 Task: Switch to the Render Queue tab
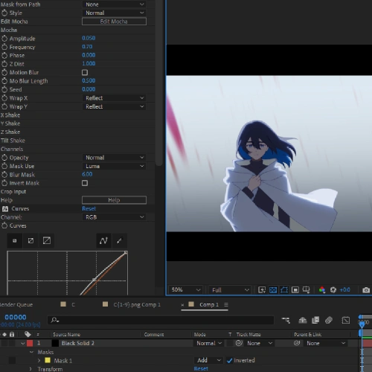pos(16,304)
